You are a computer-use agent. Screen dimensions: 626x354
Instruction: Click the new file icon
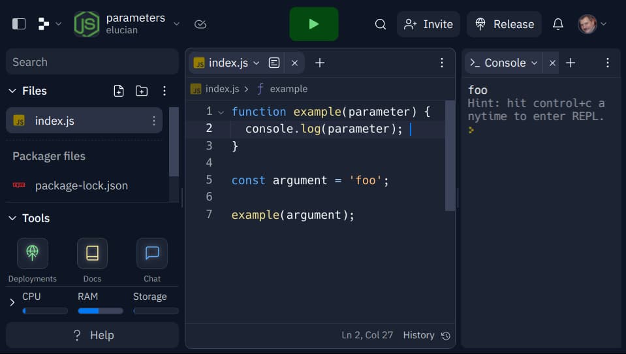coord(119,91)
